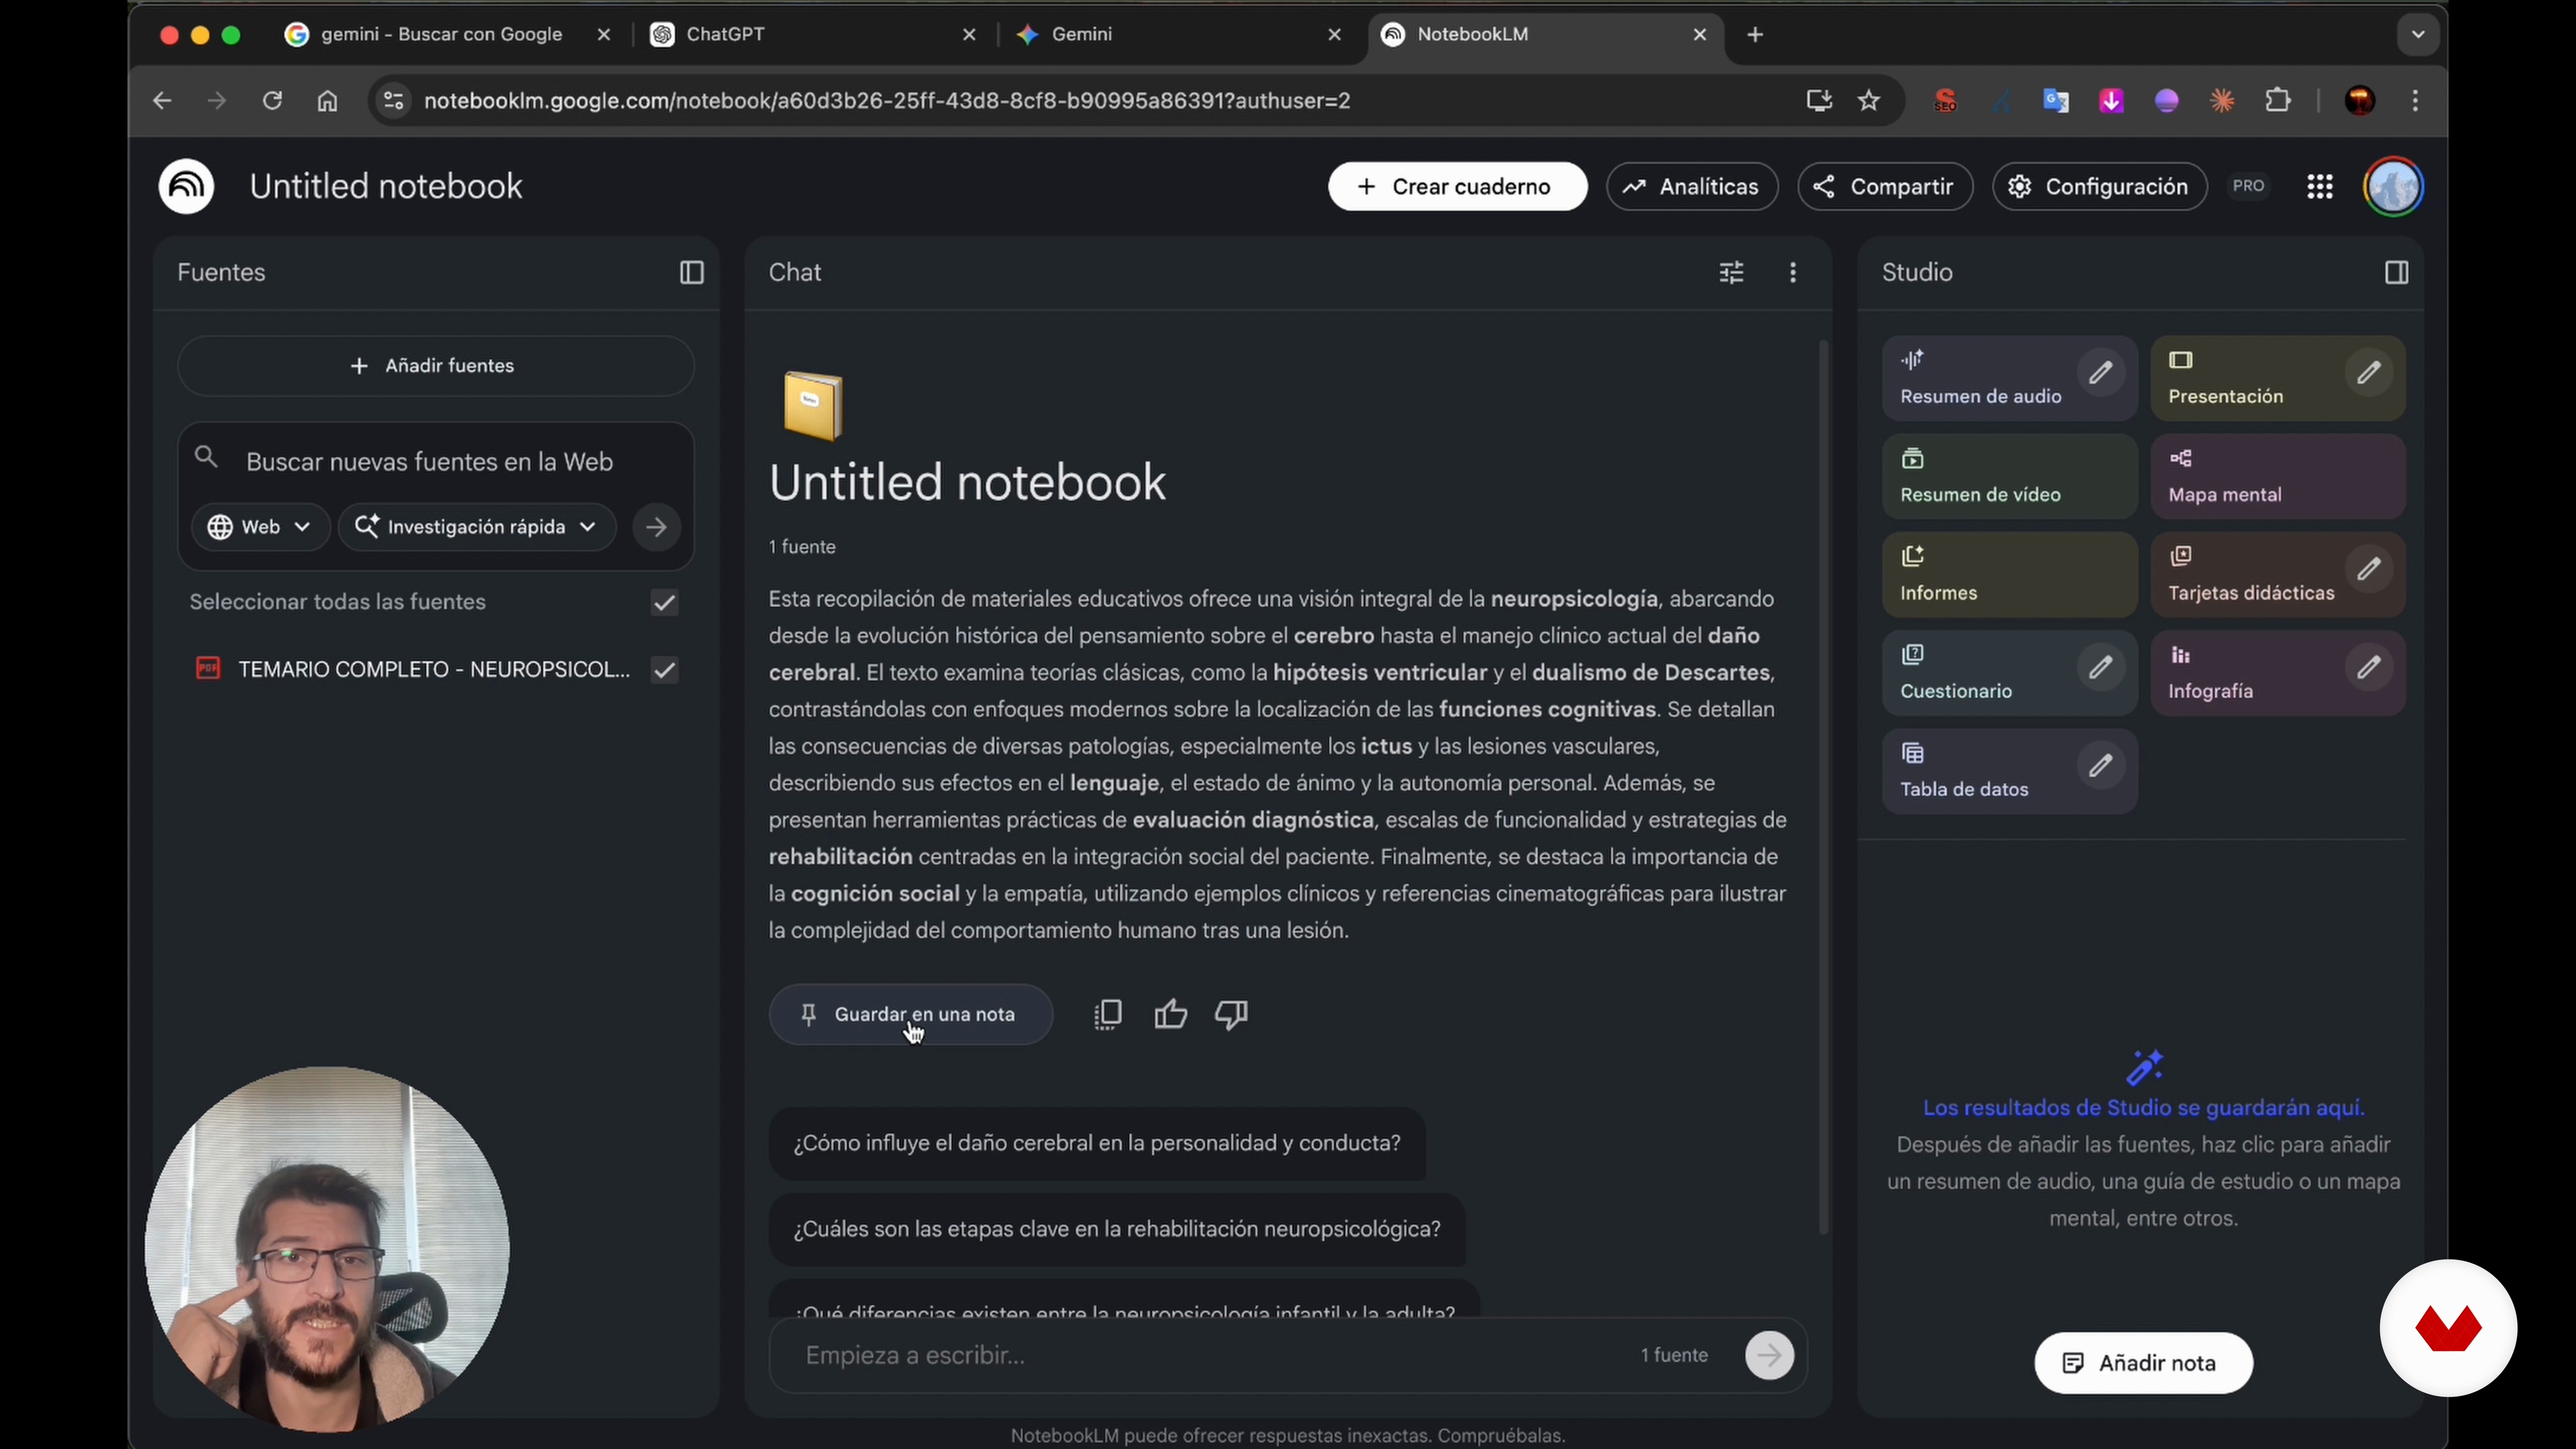The width and height of the screenshot is (2576, 1449).
Task: Edit Cuestionario options pencil
Action: (2100, 667)
